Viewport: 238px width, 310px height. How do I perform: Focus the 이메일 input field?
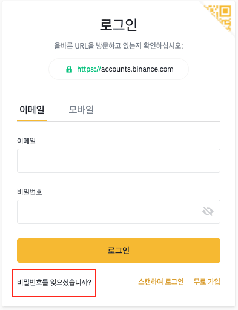point(119,161)
